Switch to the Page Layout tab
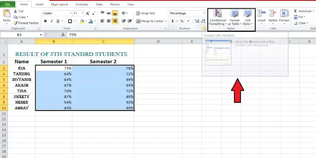Screen dimensions: 316x158 point(60,4)
